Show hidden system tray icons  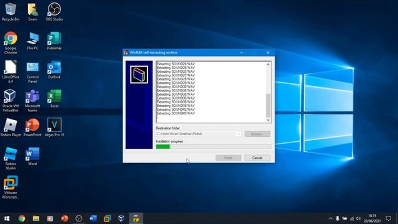(x=330, y=218)
